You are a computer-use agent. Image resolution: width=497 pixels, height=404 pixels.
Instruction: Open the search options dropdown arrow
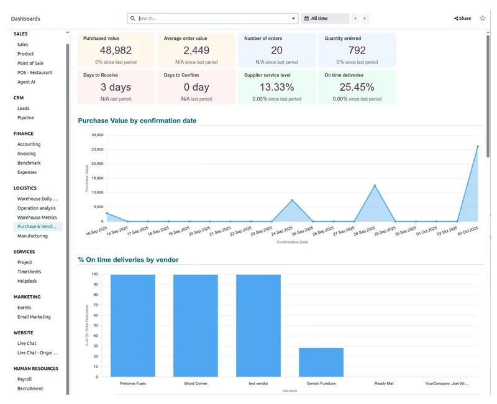tap(293, 19)
